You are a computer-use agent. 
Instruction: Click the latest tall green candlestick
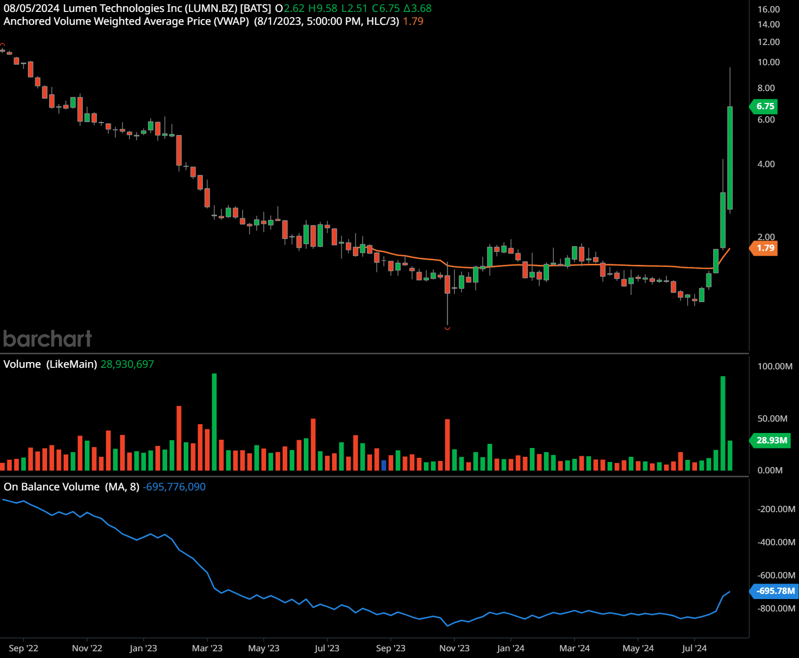(x=730, y=158)
